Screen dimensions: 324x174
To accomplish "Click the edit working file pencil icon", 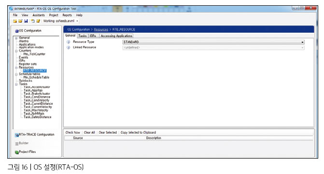I will 38,21.
